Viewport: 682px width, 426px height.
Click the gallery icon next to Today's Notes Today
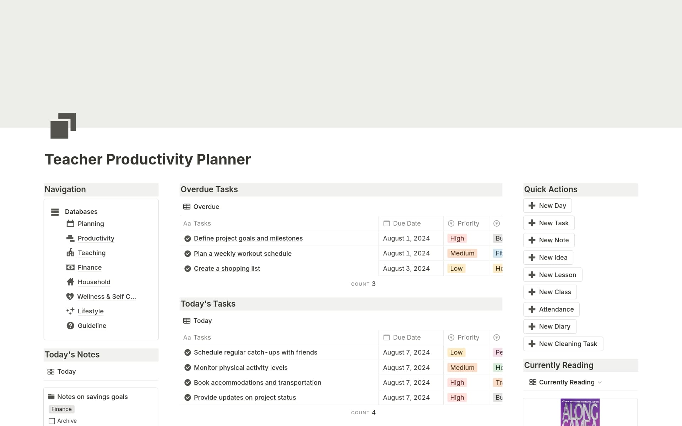pos(51,371)
